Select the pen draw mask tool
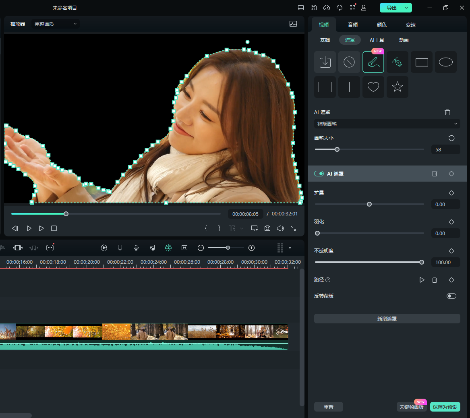Viewport: 470px width, 418px height. click(x=397, y=62)
